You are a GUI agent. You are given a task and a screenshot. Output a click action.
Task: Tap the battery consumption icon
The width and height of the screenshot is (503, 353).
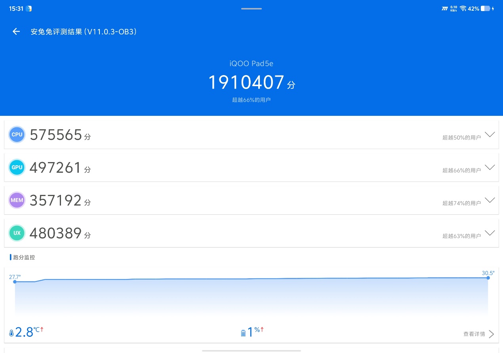(243, 333)
